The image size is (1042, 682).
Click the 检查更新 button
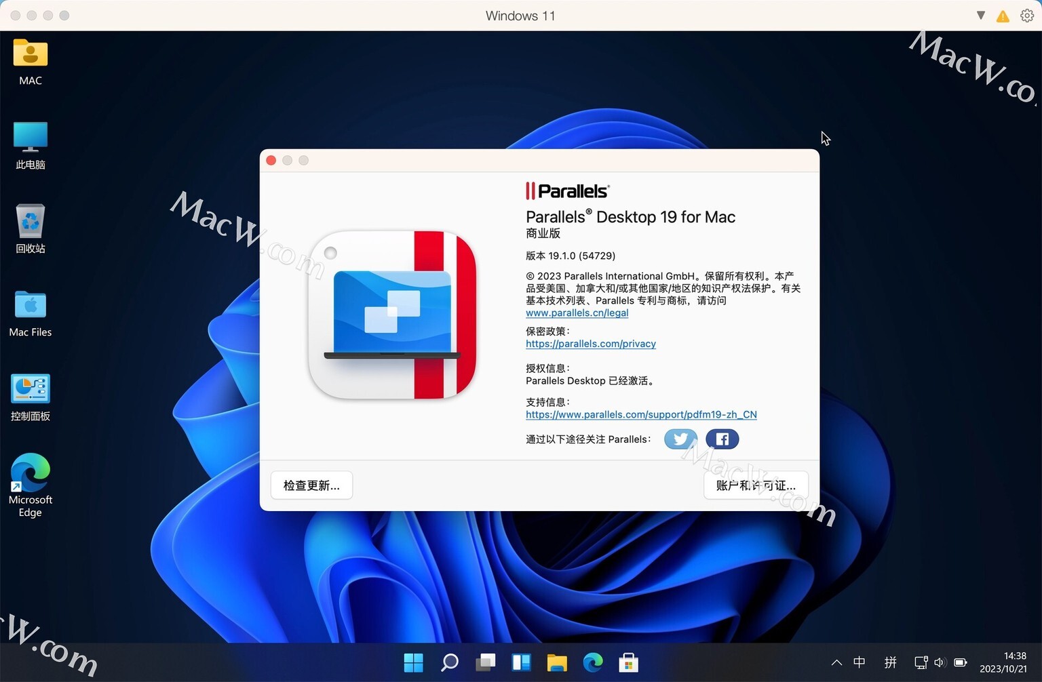(311, 485)
